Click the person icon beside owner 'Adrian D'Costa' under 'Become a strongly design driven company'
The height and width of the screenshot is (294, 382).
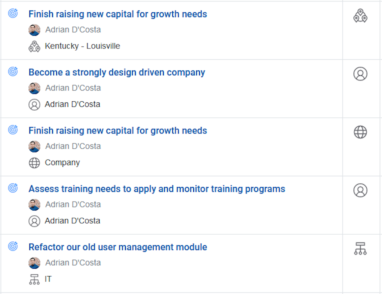coord(34,105)
